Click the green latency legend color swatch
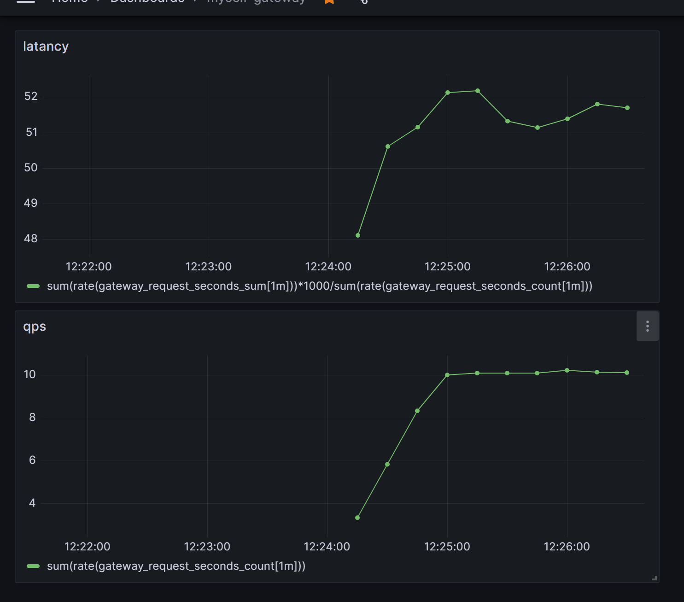The width and height of the screenshot is (684, 602). pyautogui.click(x=33, y=286)
